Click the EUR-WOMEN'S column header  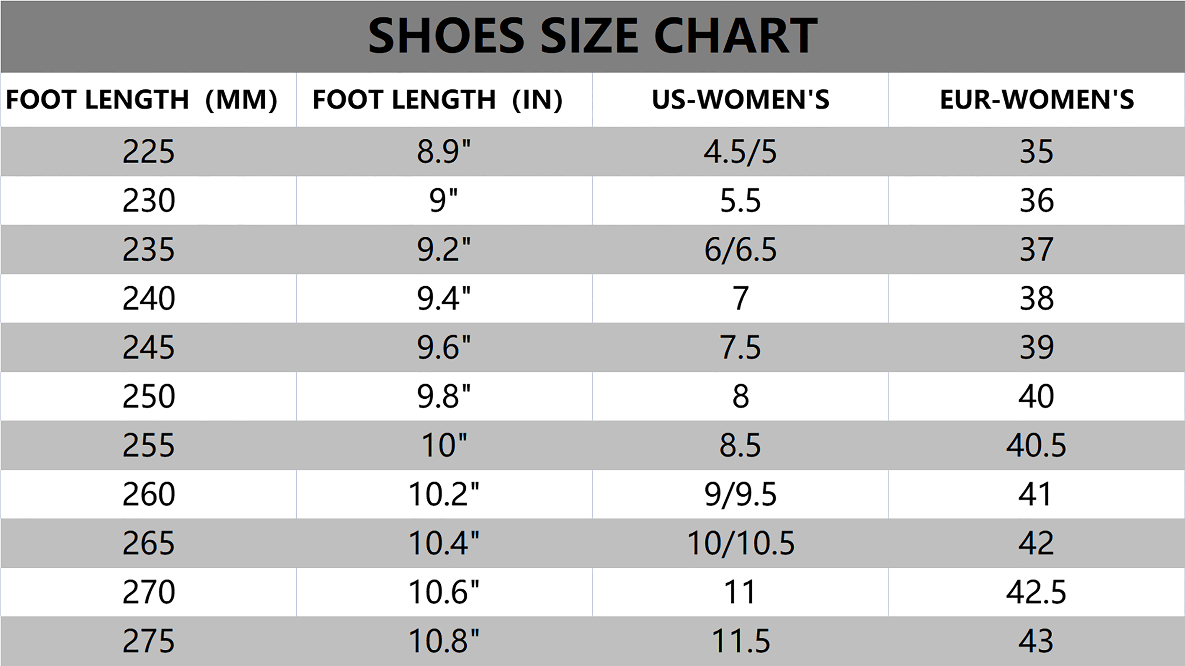1037,99
